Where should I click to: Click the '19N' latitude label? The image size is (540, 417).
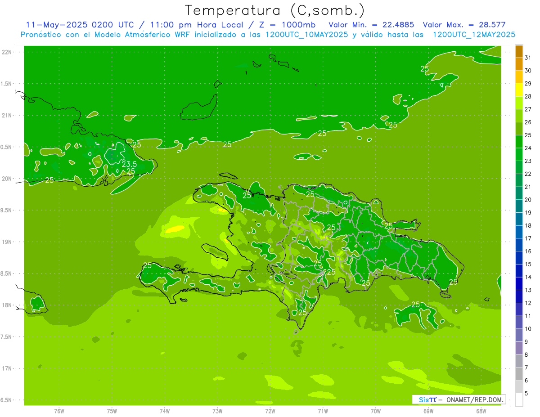(x=7, y=242)
